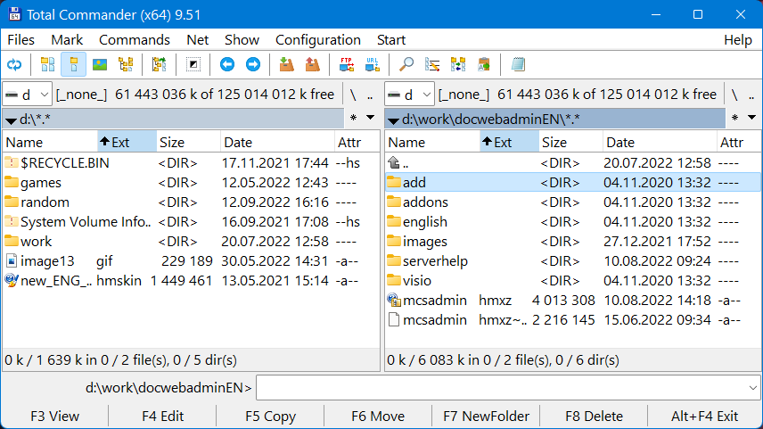Open the Commands menu

(135, 40)
